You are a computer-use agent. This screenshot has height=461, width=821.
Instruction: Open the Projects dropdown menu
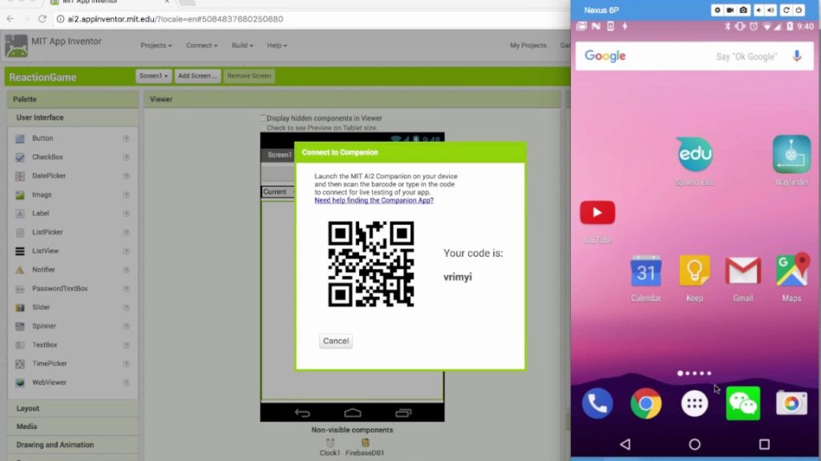point(156,46)
